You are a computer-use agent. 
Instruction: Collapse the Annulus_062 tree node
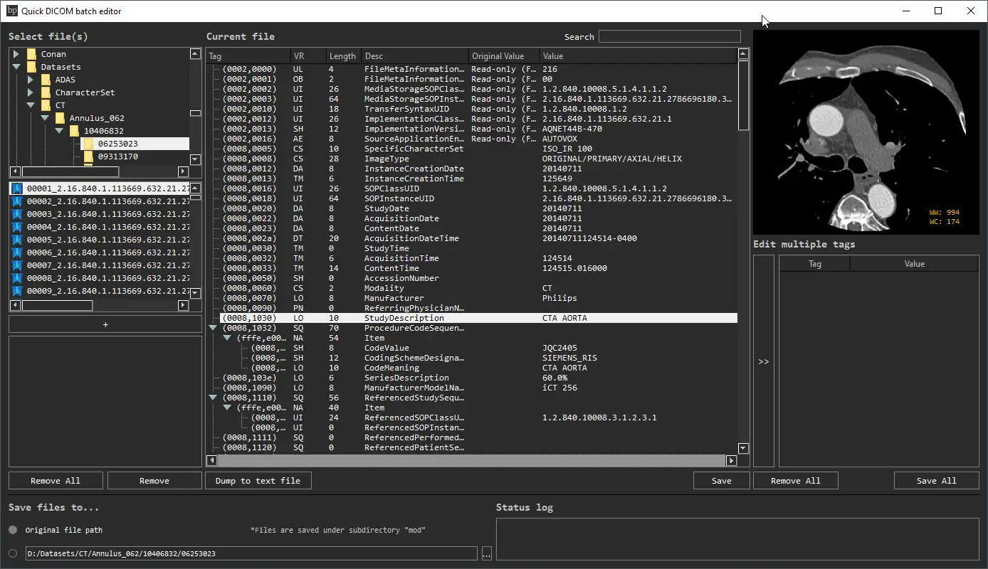pos(44,117)
